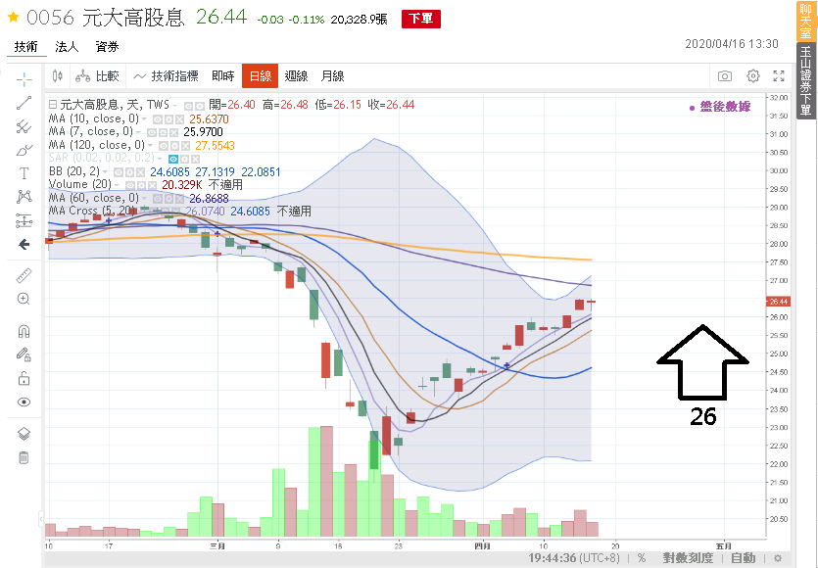Select the 日線 daily interval

[x=261, y=76]
